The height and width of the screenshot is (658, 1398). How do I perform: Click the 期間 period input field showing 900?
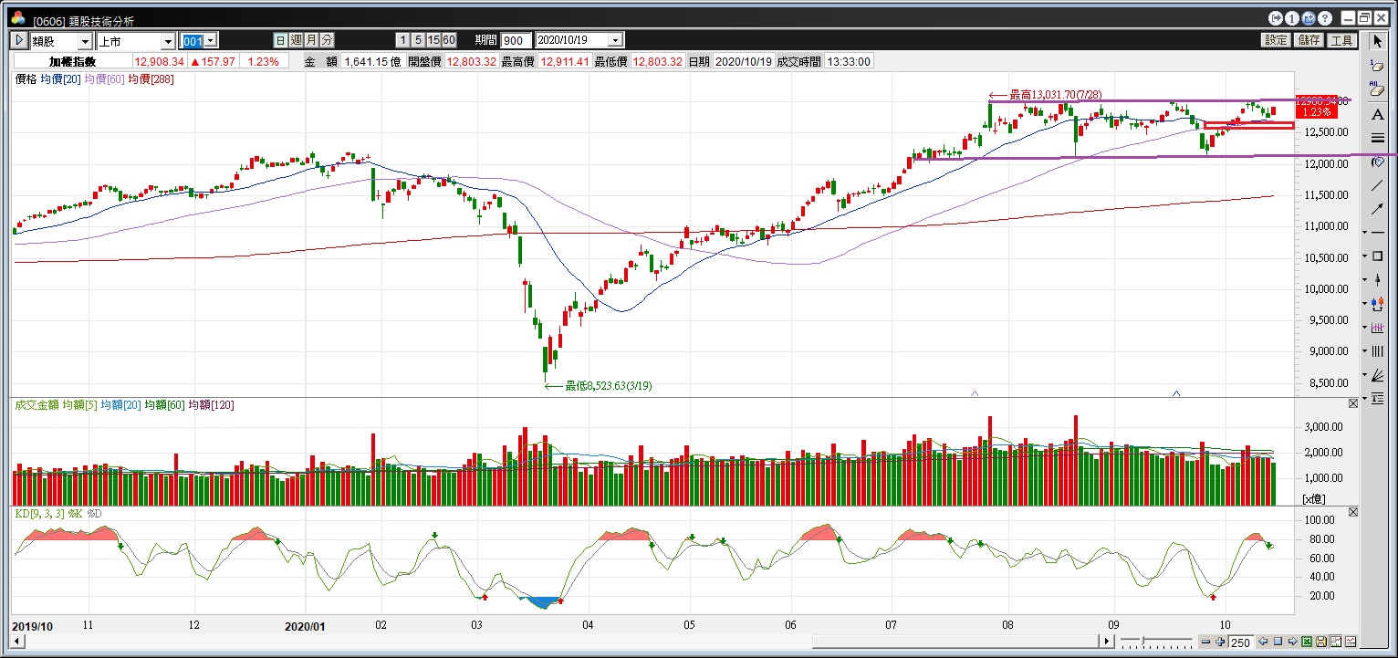tap(515, 40)
